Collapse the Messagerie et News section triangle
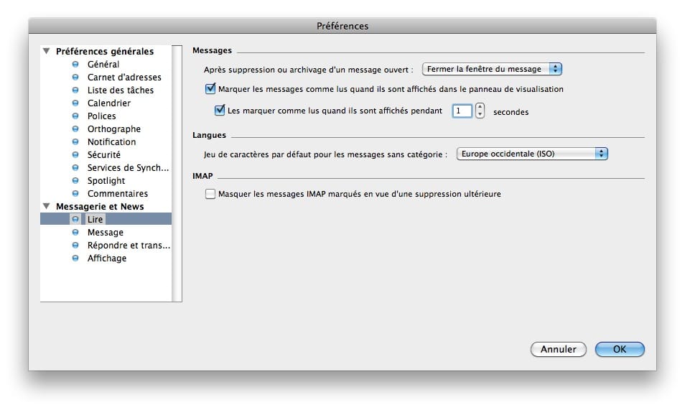The height and width of the screenshot is (410, 685). [46, 206]
